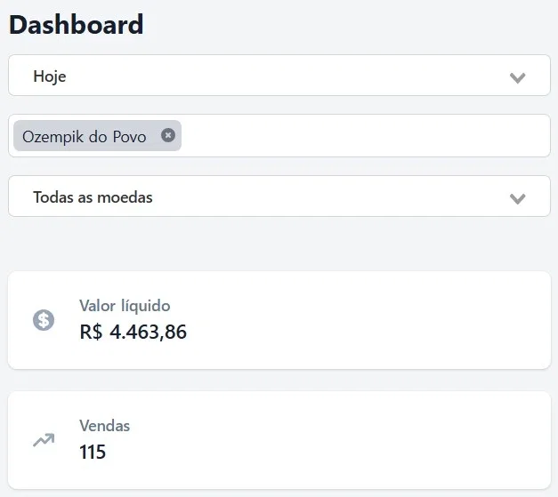The width and height of the screenshot is (558, 497).
Task: Click the word Hoje in period selector
Action: [x=50, y=76]
